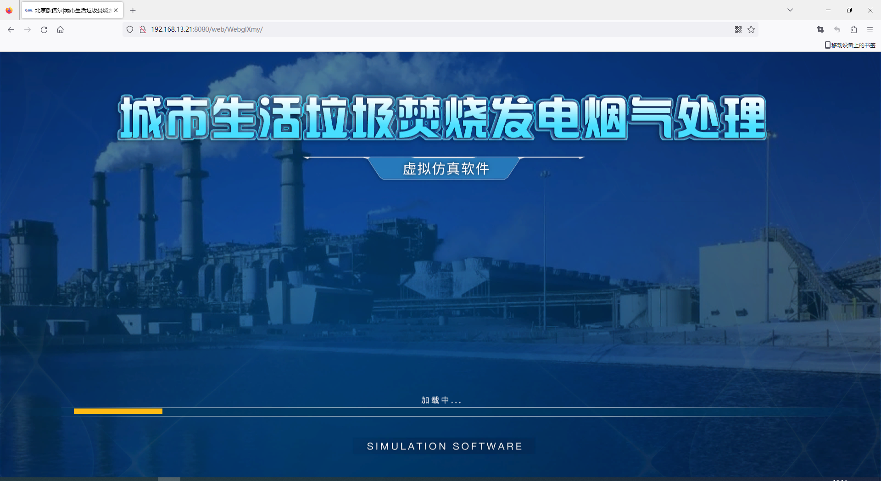Reload the current page
Screen dimensions: 881x481
point(44,29)
